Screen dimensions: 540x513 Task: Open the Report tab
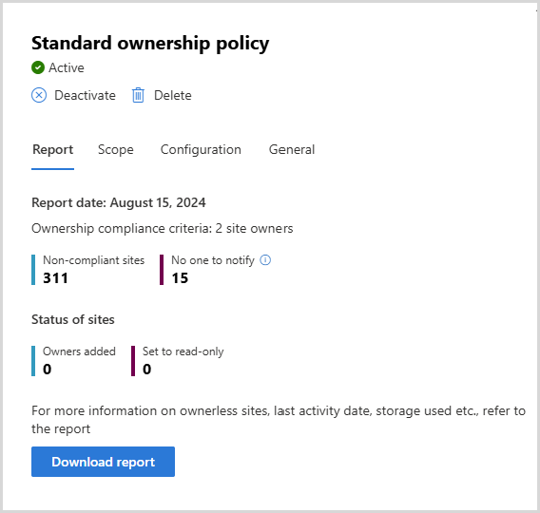pyautogui.click(x=52, y=150)
